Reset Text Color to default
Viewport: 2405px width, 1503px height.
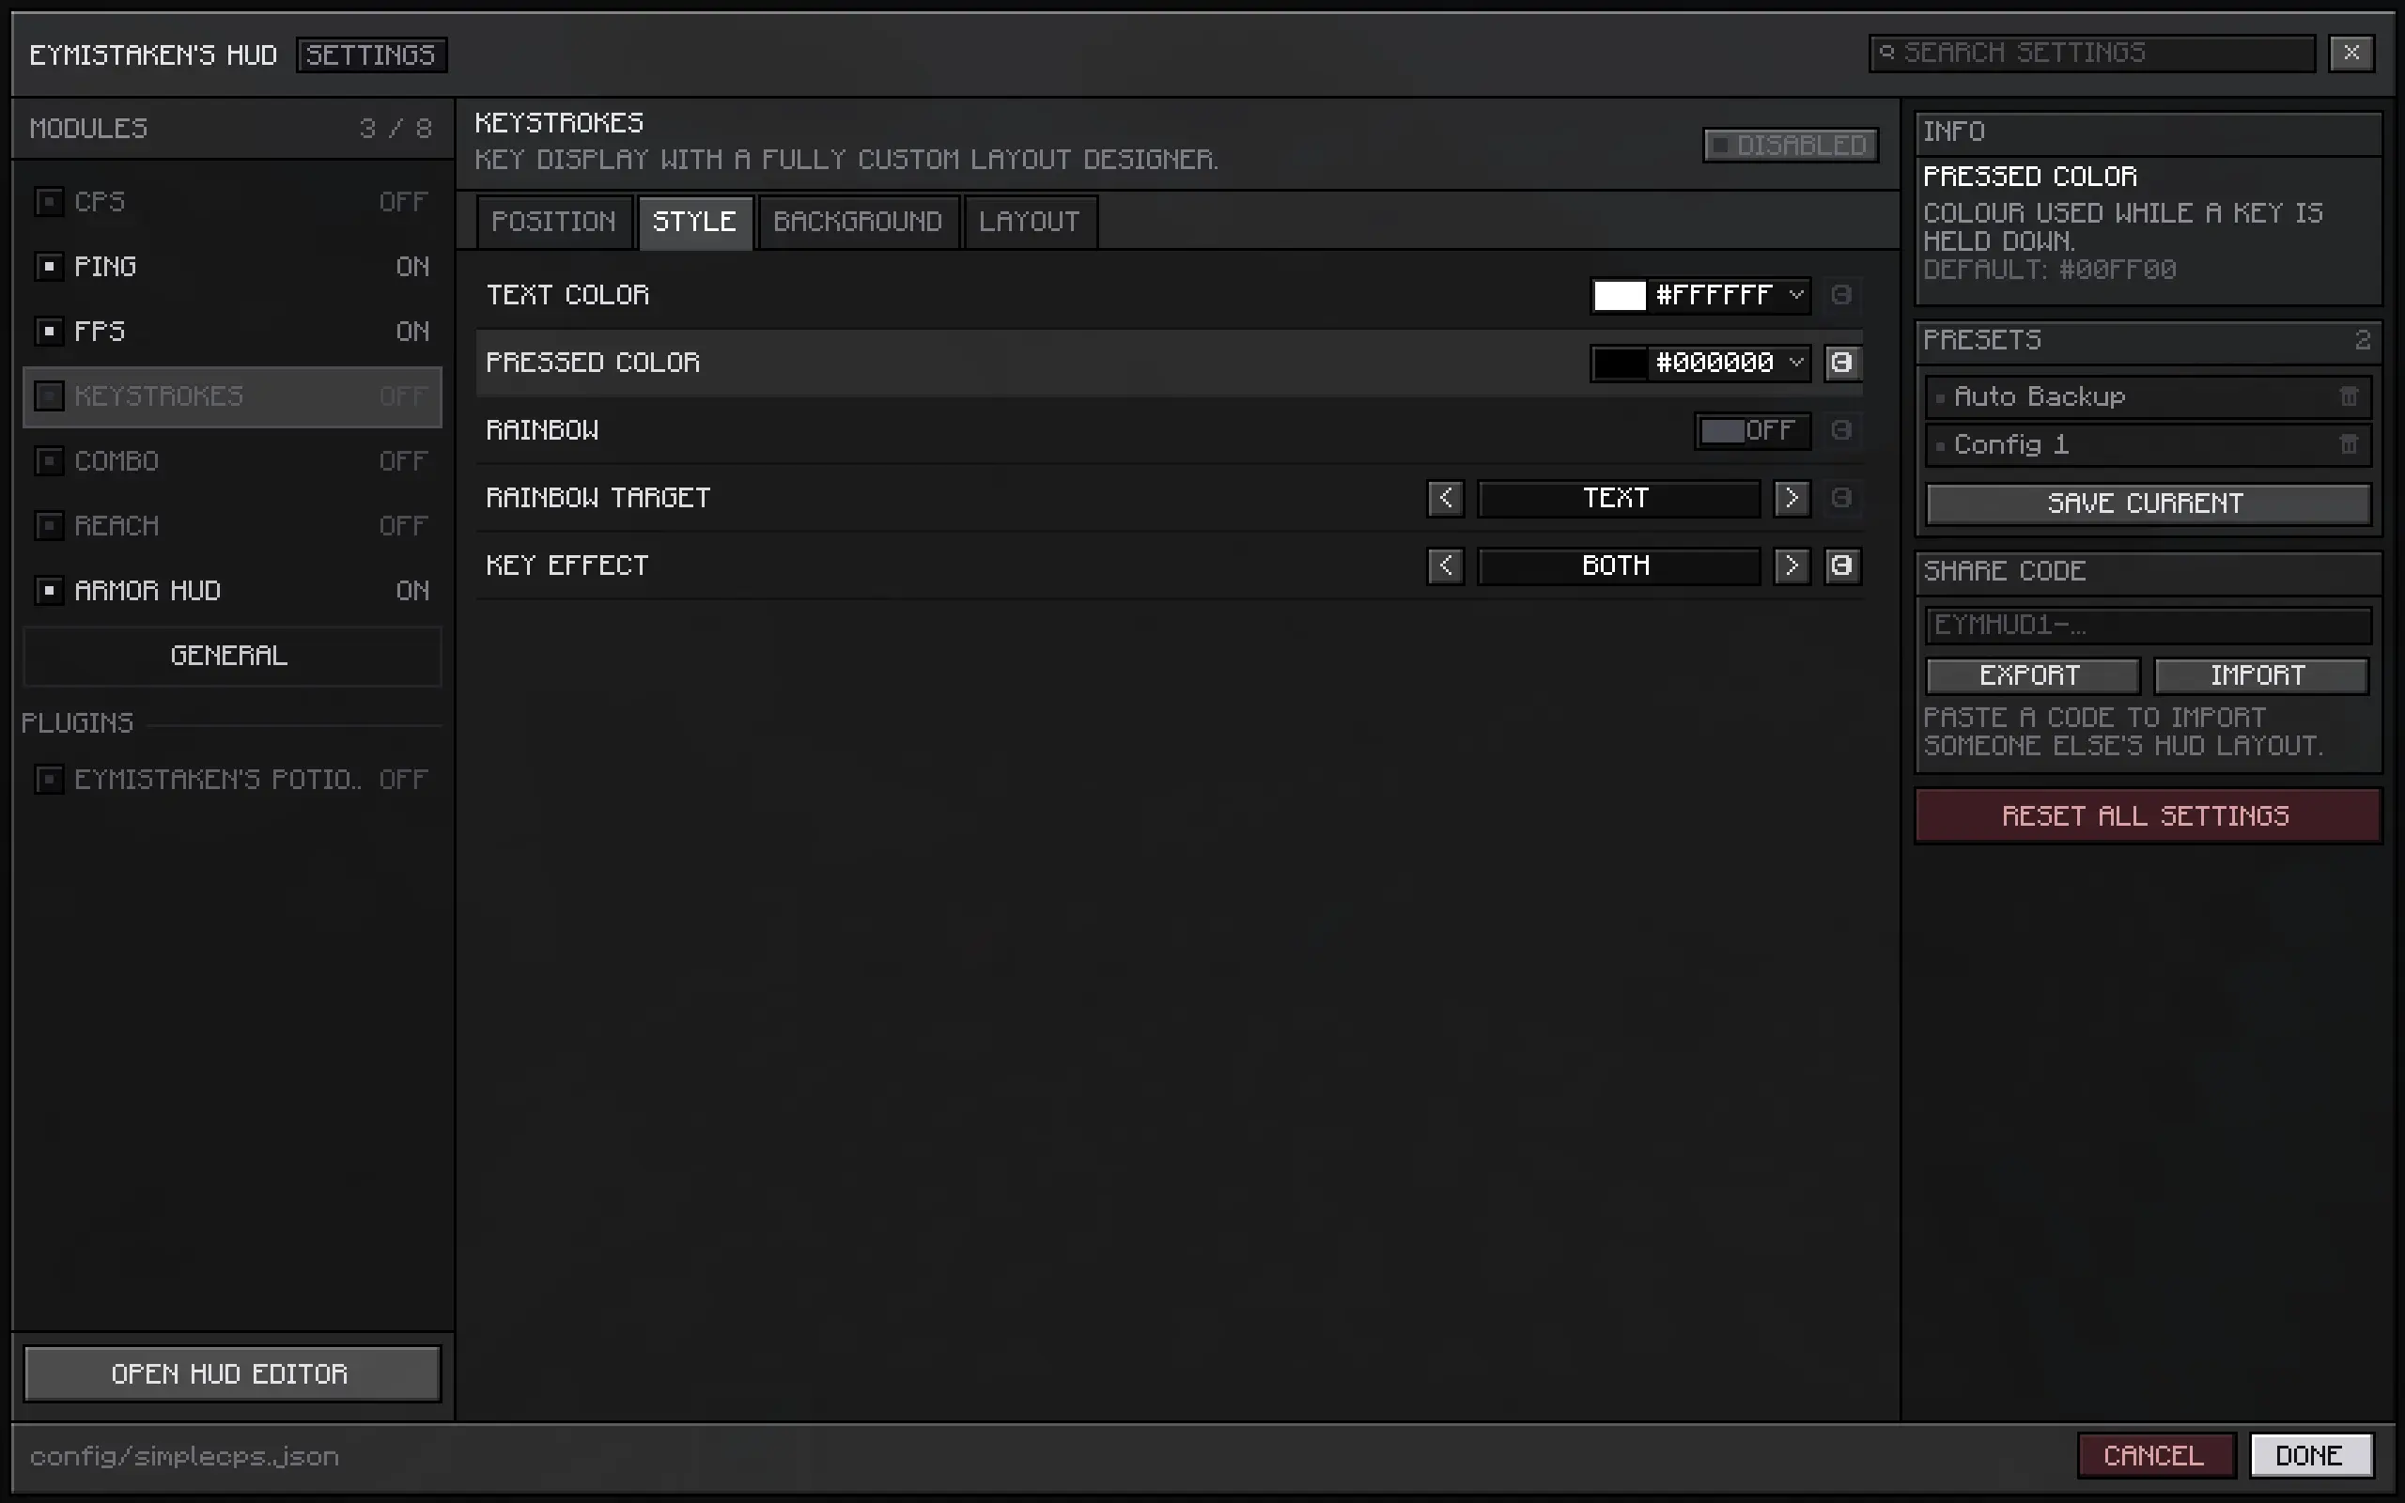pyautogui.click(x=1841, y=295)
